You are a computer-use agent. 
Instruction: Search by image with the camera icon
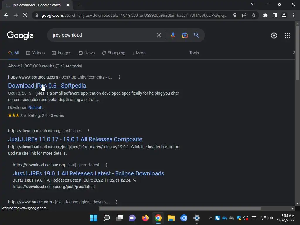185,35
